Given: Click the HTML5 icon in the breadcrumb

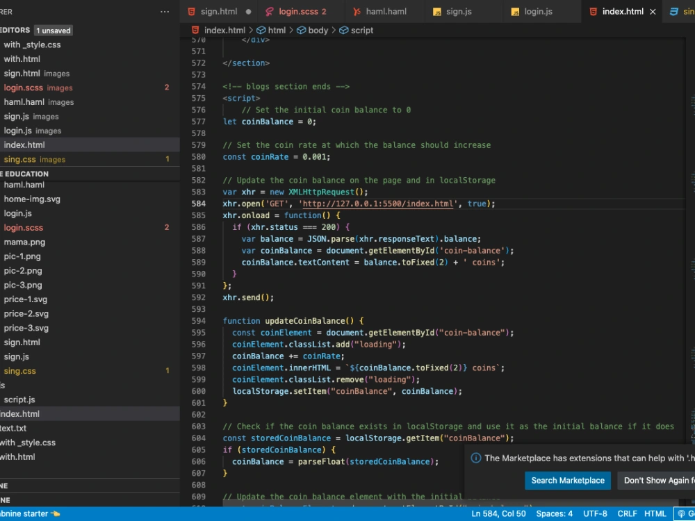Looking at the screenshot, I should 195,30.
